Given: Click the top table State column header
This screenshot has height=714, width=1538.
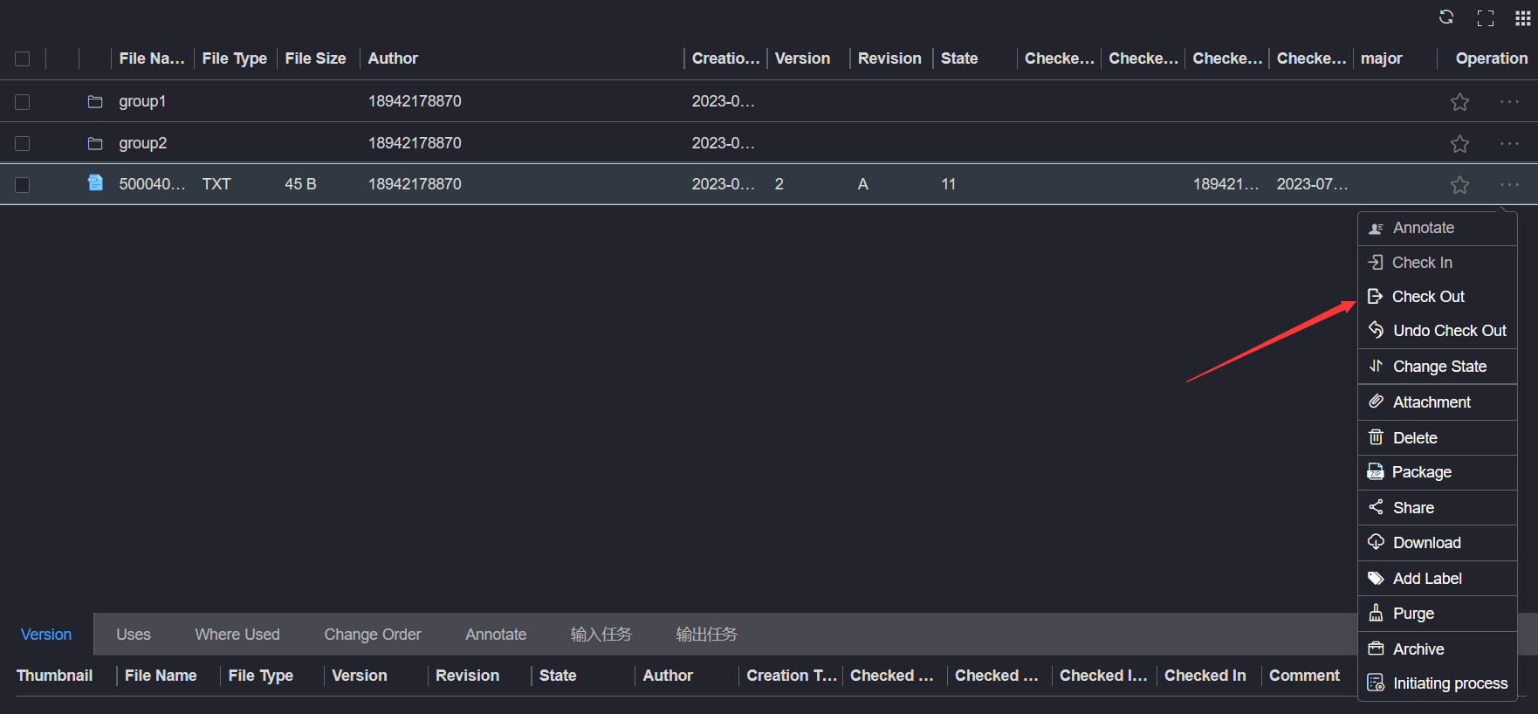Looking at the screenshot, I should click(x=959, y=58).
